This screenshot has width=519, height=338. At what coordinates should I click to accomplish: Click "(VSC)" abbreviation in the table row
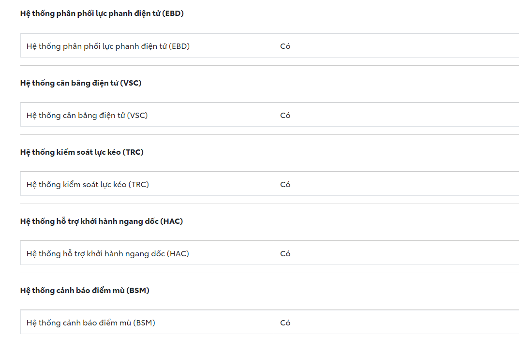click(137, 116)
